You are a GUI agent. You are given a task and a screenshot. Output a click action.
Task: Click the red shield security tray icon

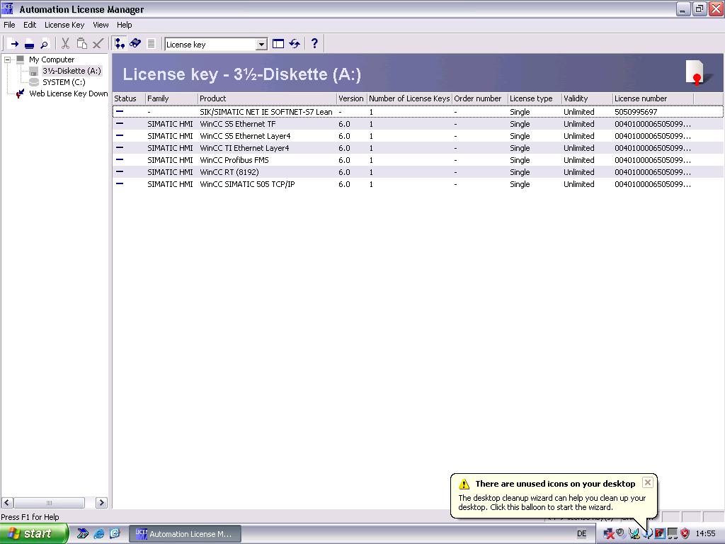(685, 533)
